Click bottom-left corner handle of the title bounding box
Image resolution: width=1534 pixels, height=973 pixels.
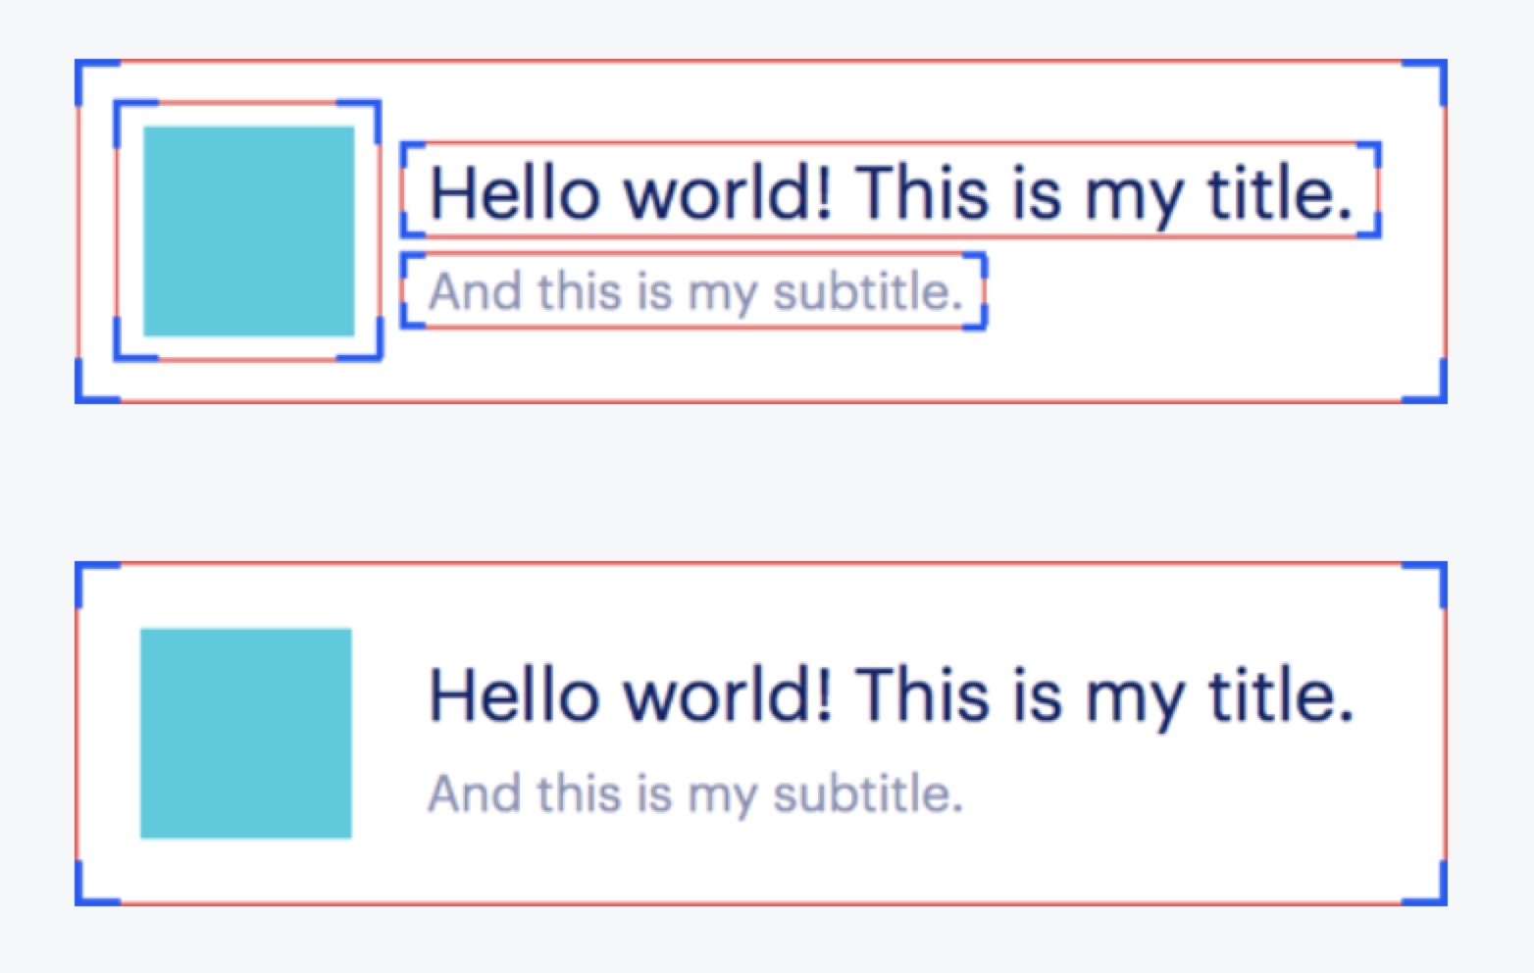405,233
